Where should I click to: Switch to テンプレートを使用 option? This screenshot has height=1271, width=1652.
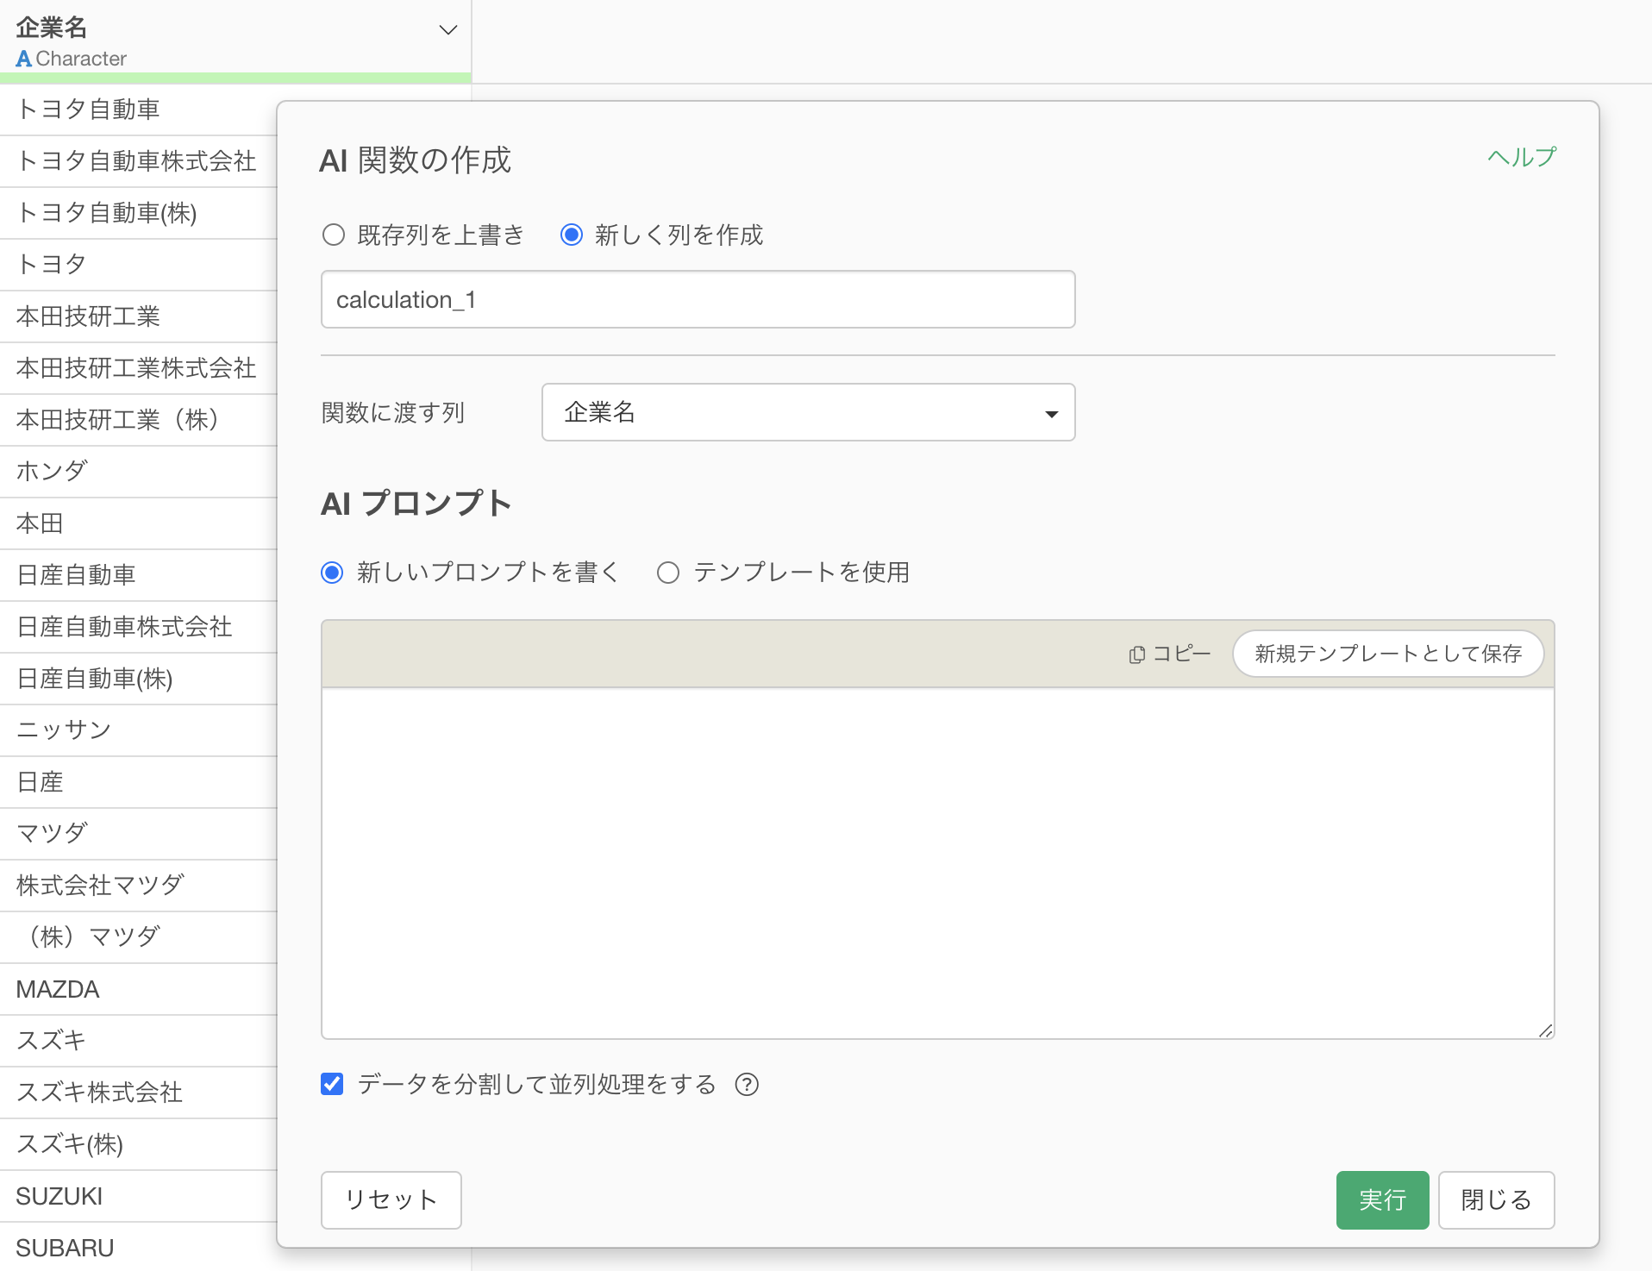coord(668,573)
